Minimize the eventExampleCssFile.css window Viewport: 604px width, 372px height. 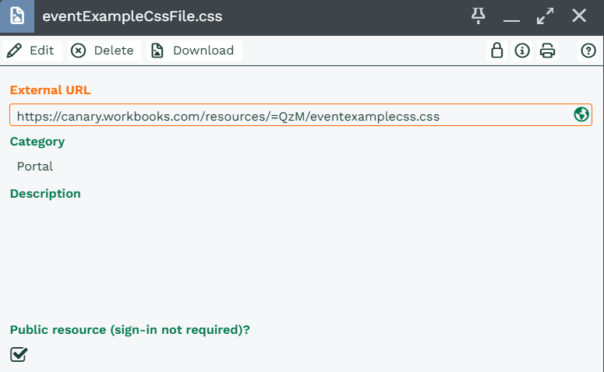click(x=511, y=16)
